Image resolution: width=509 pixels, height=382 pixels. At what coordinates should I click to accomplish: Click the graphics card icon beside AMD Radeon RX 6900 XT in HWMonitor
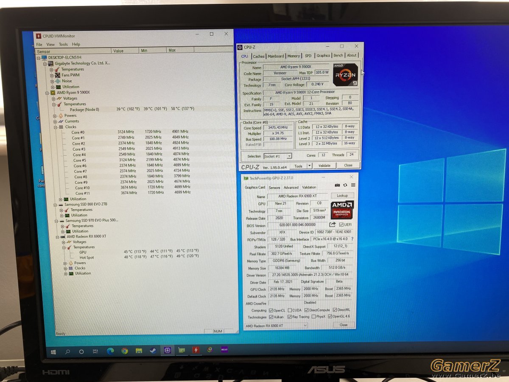pos(63,236)
